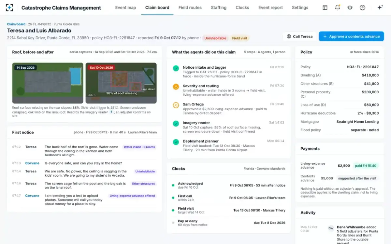Click the warning icon beside Severity and routing

point(176,87)
